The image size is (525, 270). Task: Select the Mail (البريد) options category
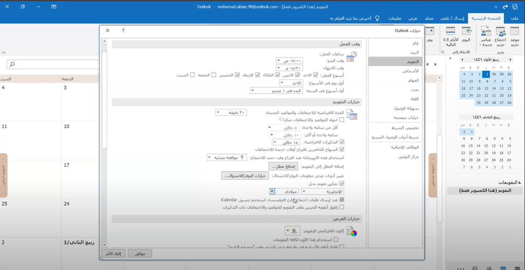pos(415,52)
